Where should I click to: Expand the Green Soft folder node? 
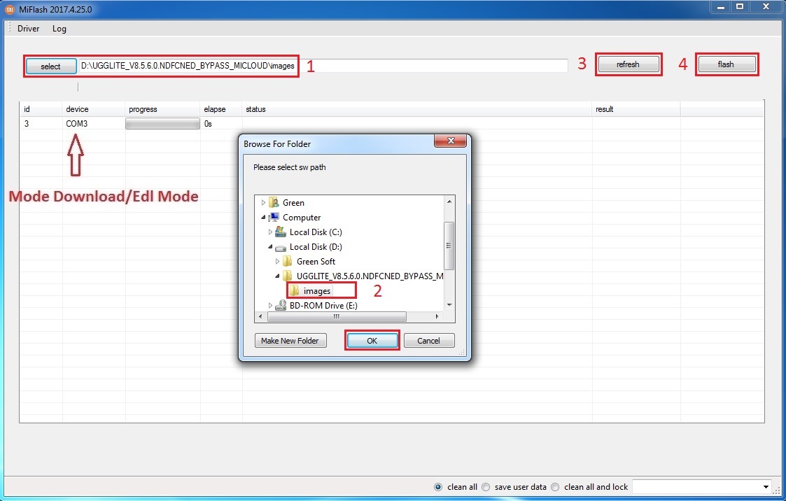click(277, 262)
